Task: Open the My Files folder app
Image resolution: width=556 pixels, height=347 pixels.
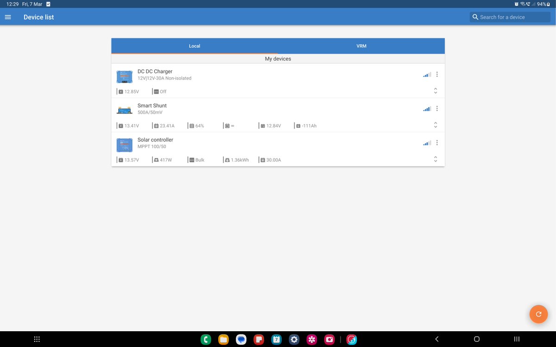Action: pyautogui.click(x=223, y=340)
